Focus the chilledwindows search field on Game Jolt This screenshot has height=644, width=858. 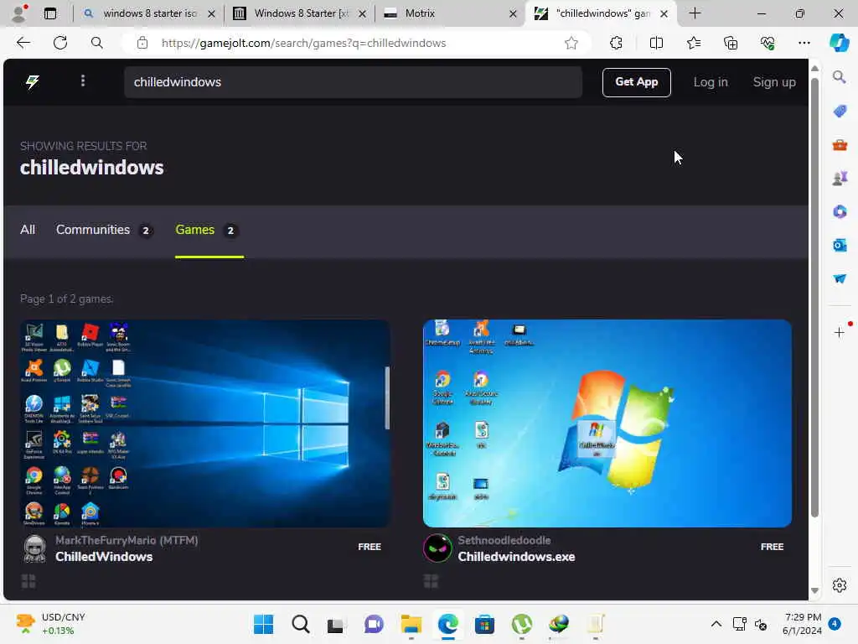click(x=353, y=82)
